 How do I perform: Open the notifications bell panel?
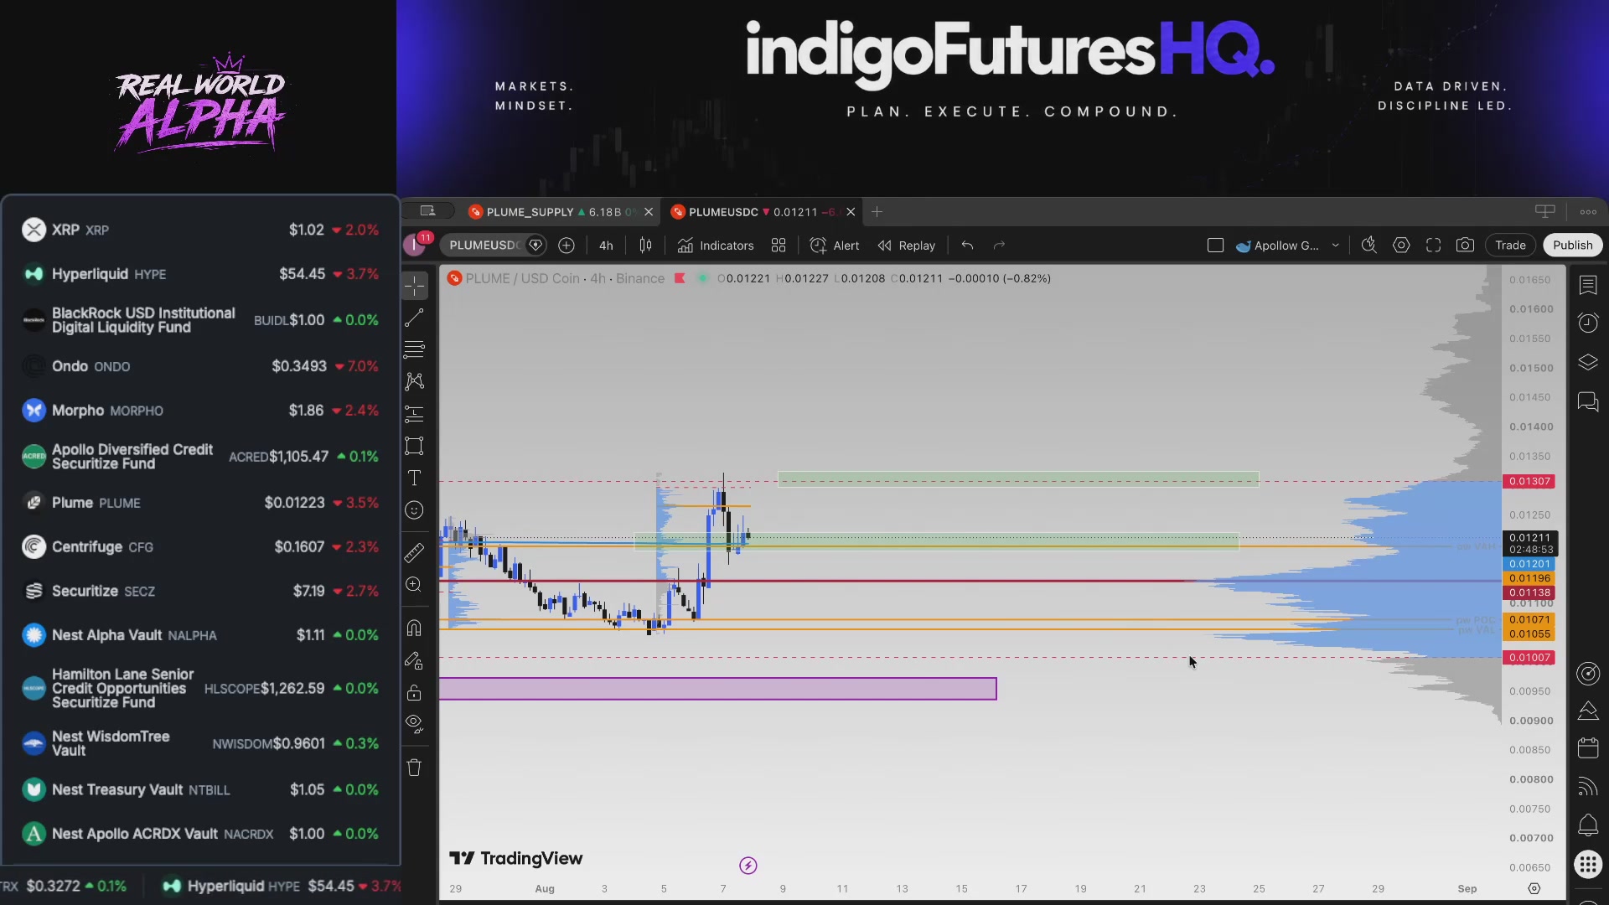pyautogui.click(x=1588, y=825)
